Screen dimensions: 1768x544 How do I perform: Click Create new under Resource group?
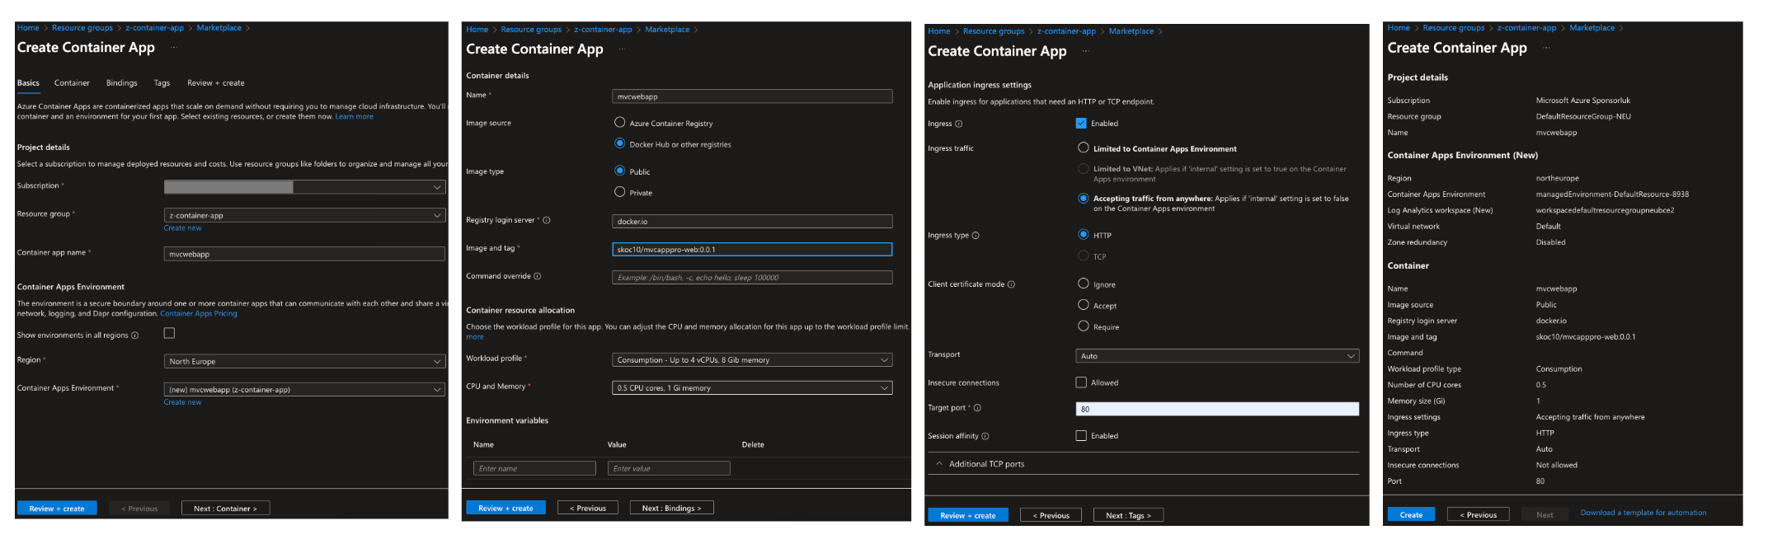coord(182,228)
